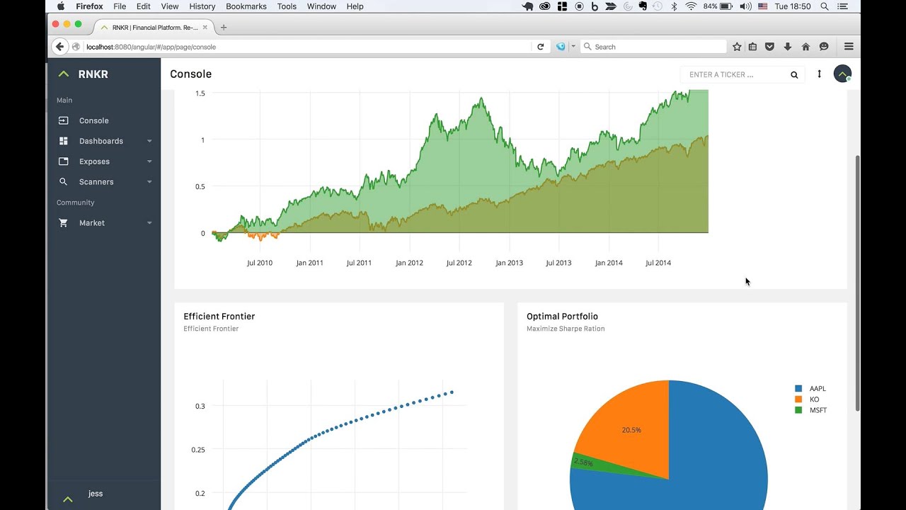
Task: Show bookmarks list icon in Firefox toolbar
Action: tap(752, 47)
